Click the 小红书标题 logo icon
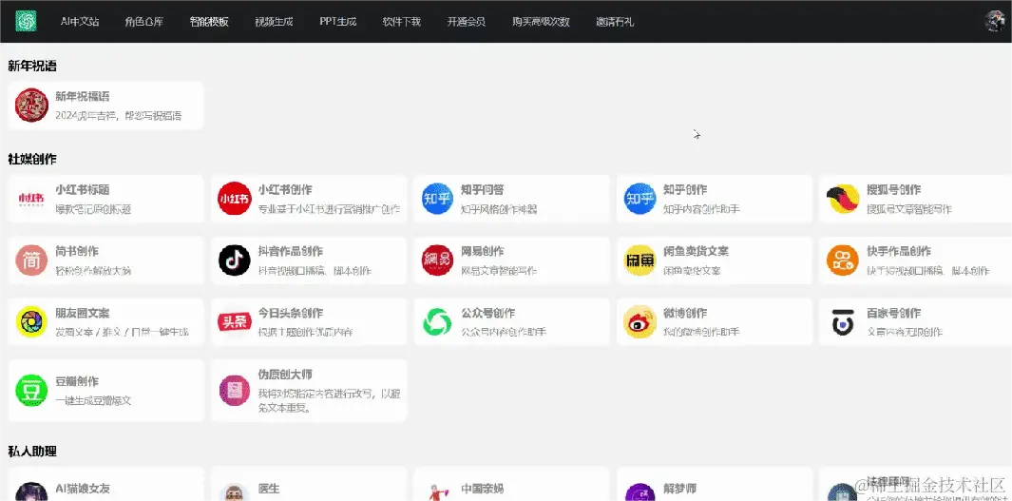Image resolution: width=1012 pixels, height=501 pixels. point(31,198)
